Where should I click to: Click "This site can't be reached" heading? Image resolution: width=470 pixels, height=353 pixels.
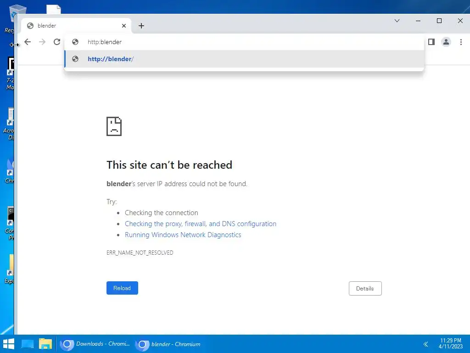tap(169, 165)
